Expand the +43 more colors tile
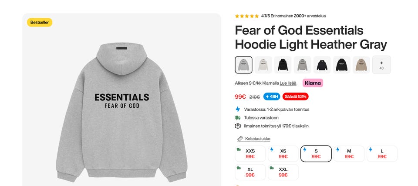418x186 pixels. [381, 65]
